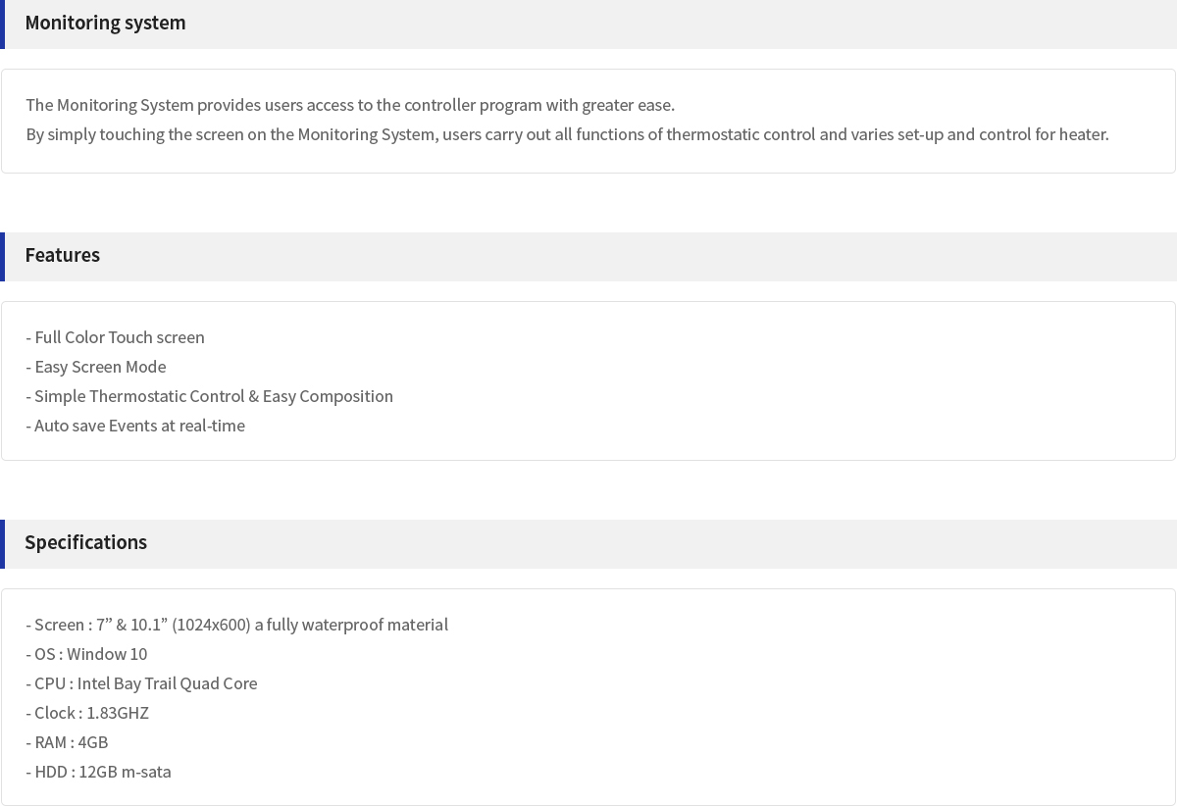Viewport: 1177px width, 806px height.
Task: Click the RAM 4GB line
Action: coord(67,742)
